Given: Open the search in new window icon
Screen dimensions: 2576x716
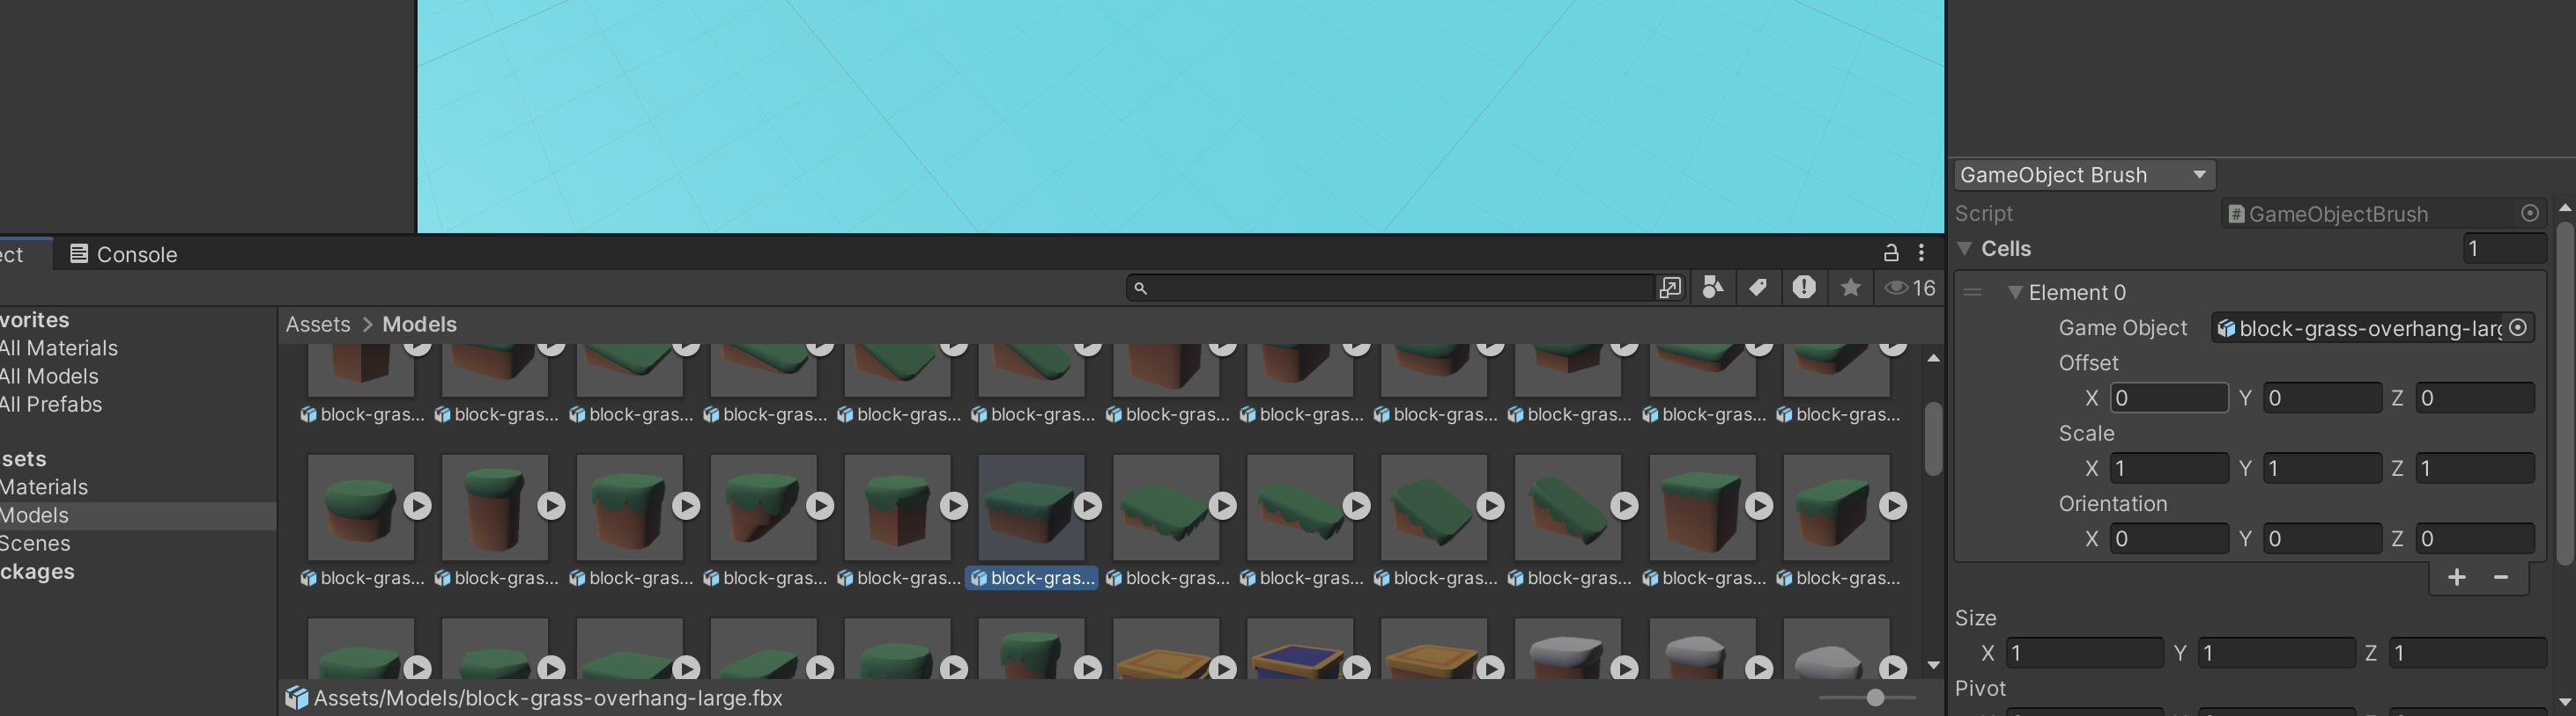Looking at the screenshot, I should (x=1669, y=288).
